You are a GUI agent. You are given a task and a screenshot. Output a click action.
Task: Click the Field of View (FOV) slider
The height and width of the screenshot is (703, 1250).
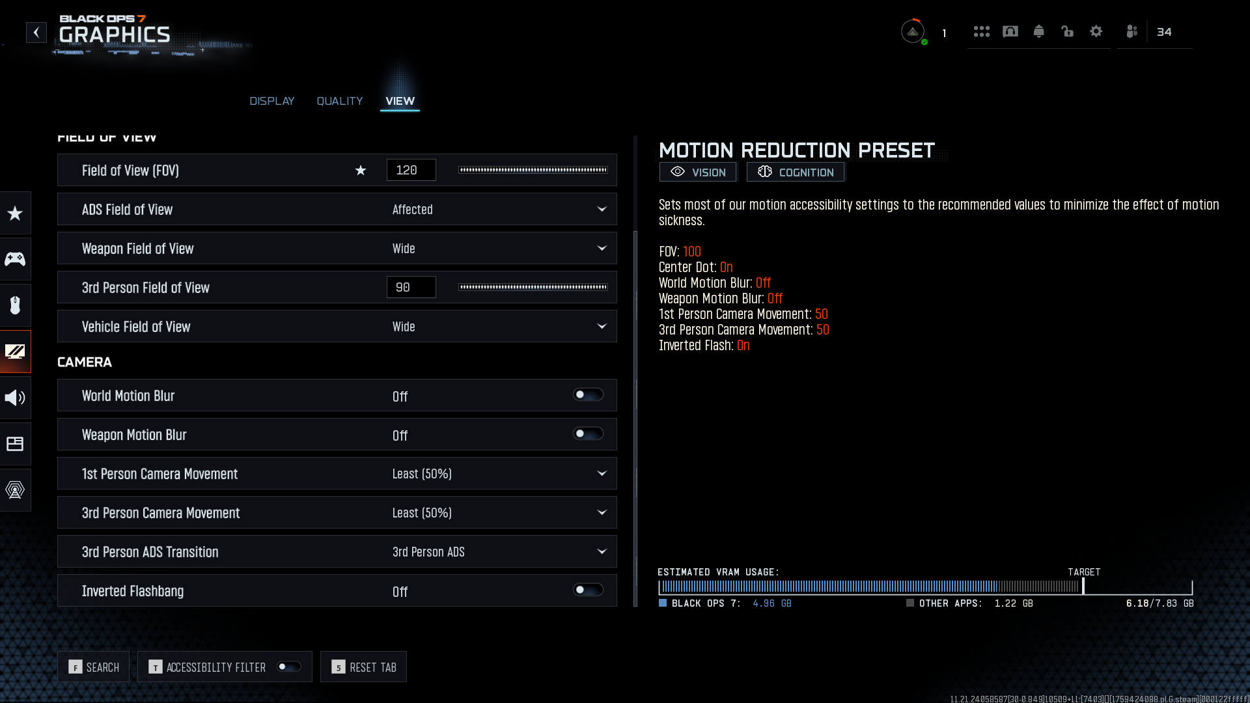(533, 170)
